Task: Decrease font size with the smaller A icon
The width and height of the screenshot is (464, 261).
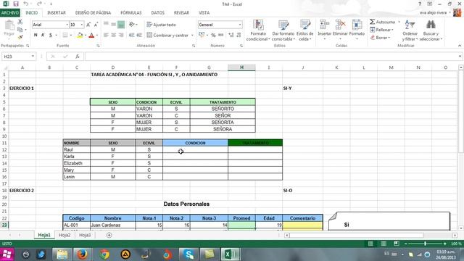Action: [96, 25]
